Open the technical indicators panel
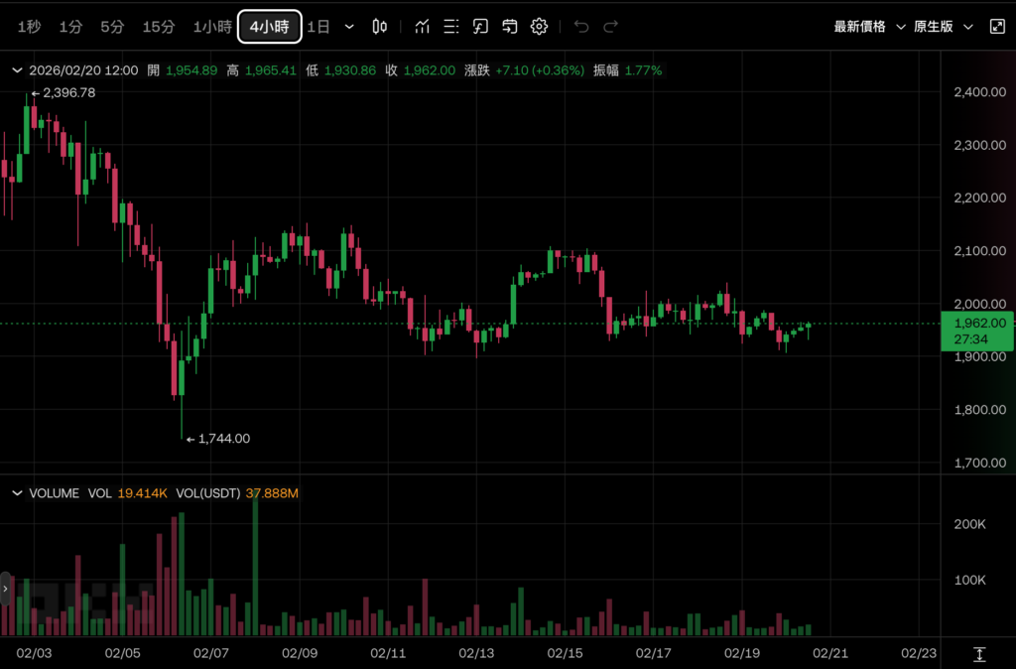This screenshot has height=669, width=1016. [422, 27]
